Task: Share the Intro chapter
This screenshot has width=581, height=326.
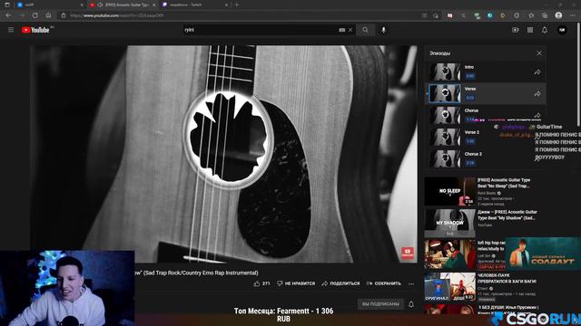Action: click(537, 72)
